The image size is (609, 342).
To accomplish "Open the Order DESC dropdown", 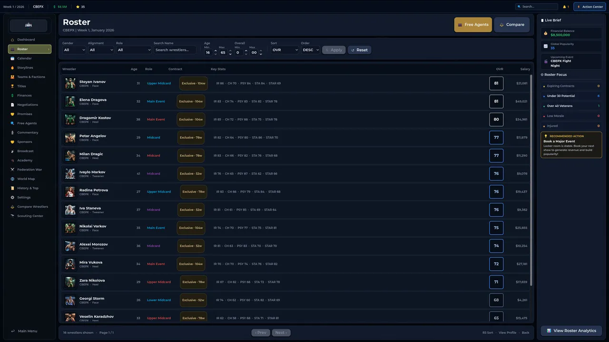I will click(310, 50).
